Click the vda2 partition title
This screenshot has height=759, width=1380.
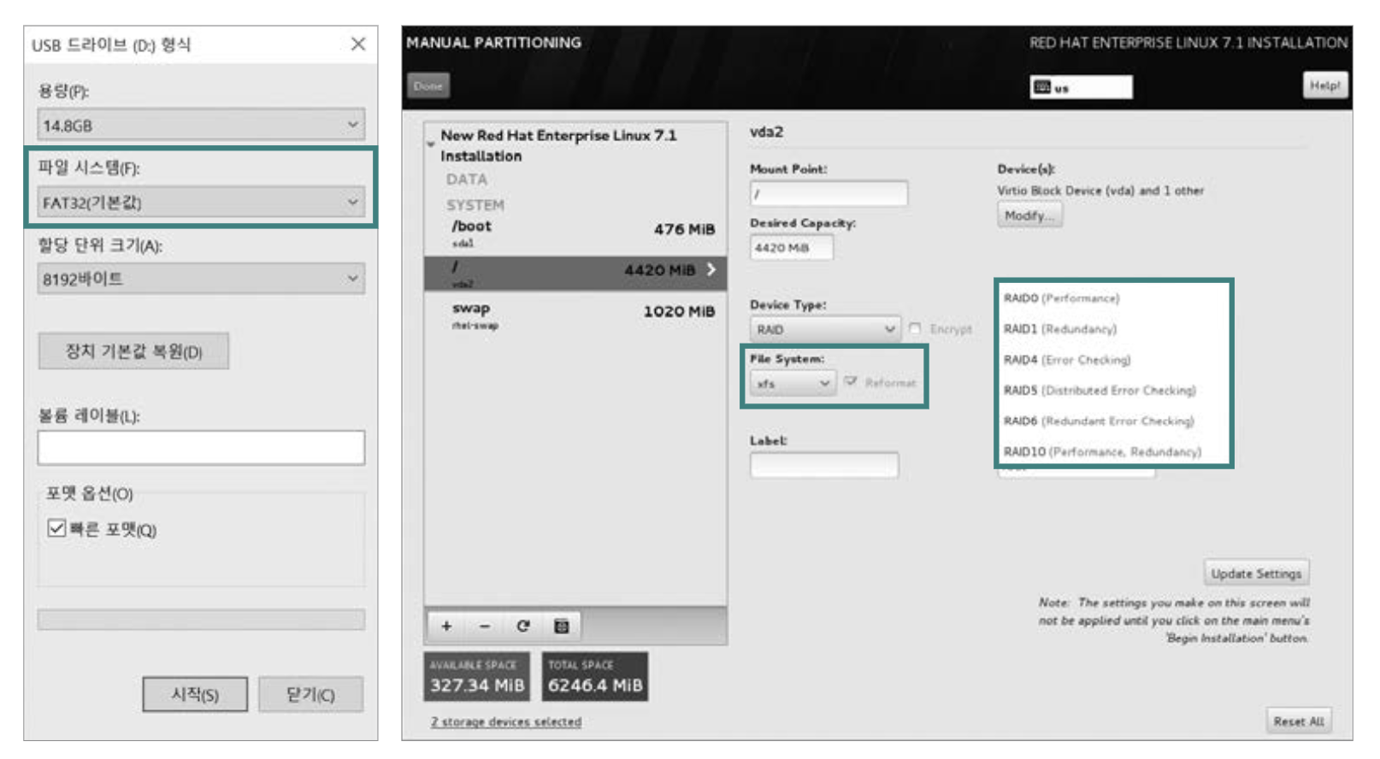click(x=766, y=132)
